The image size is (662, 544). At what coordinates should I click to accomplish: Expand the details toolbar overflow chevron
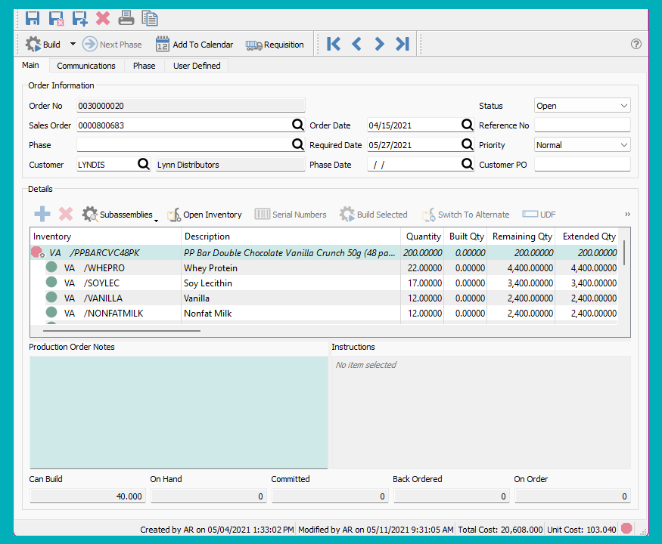627,215
